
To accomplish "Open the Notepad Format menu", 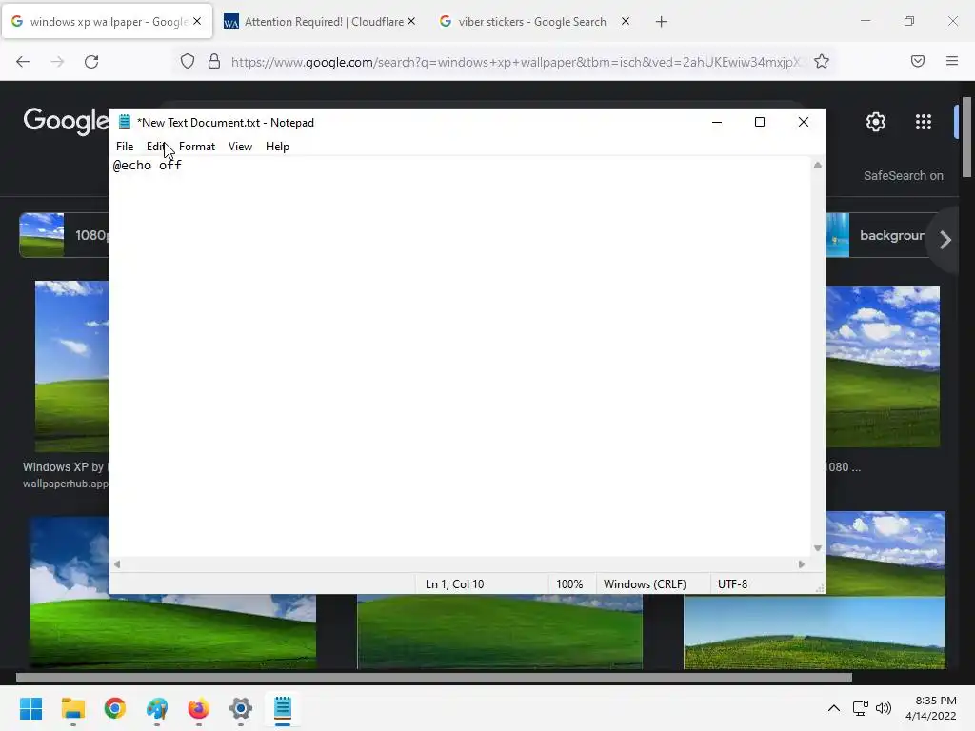I will click(196, 147).
